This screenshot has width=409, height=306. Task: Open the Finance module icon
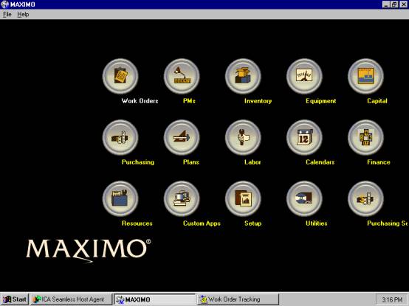365,137
